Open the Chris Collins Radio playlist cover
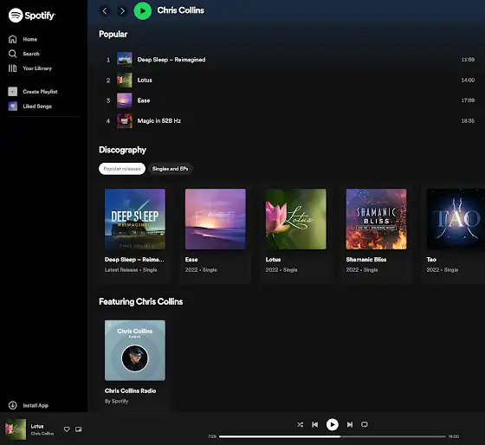Screen dimensions: 485x445 click(135, 351)
